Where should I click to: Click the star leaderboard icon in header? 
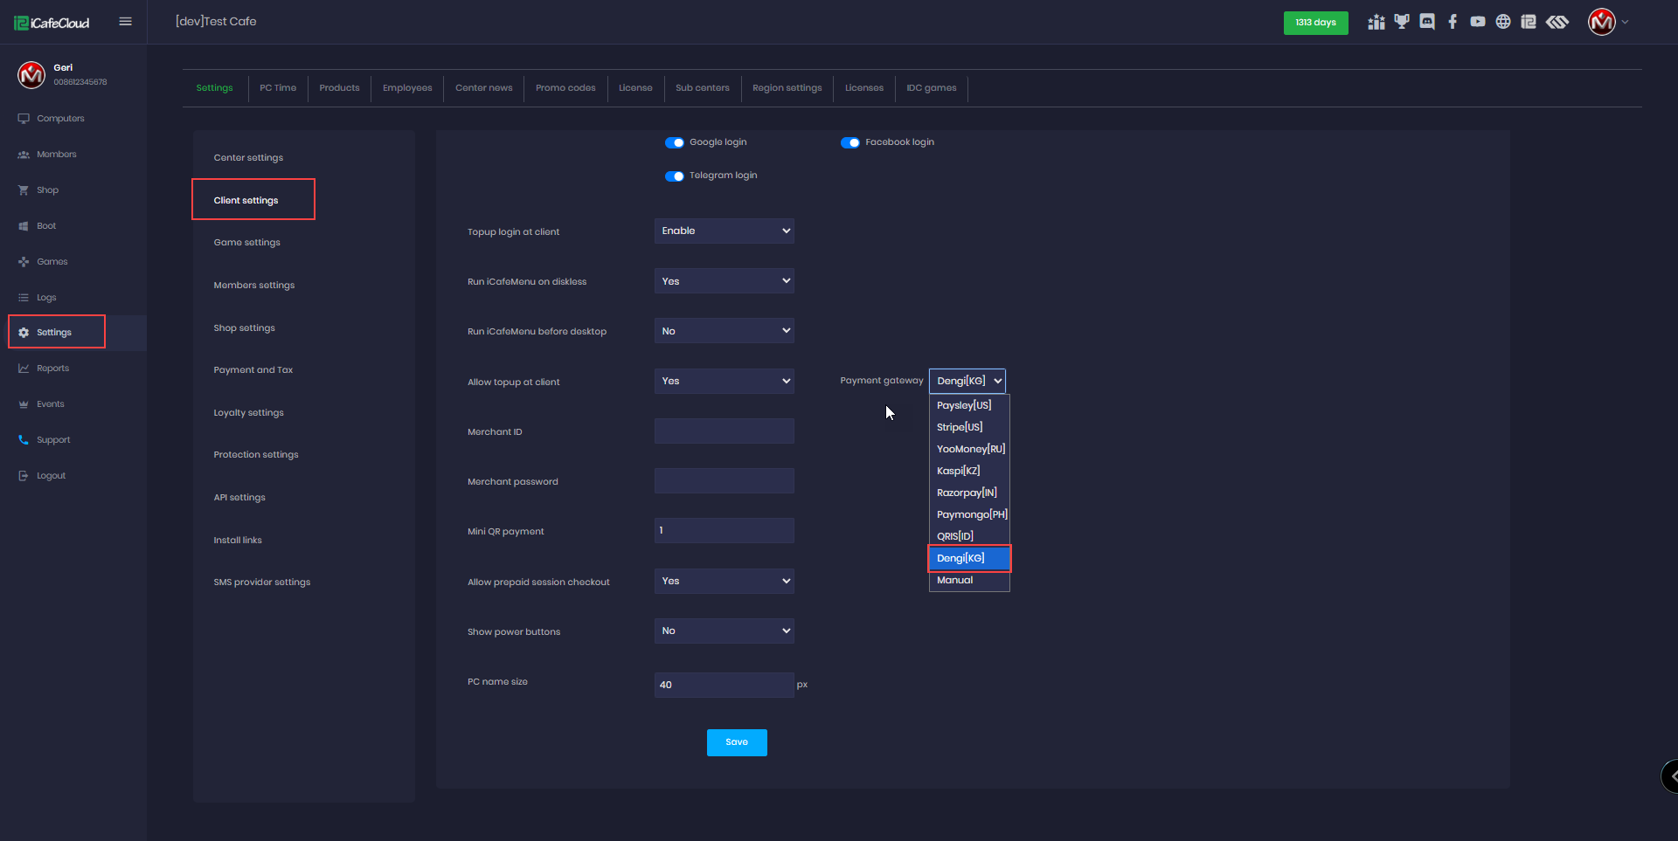point(1376,22)
